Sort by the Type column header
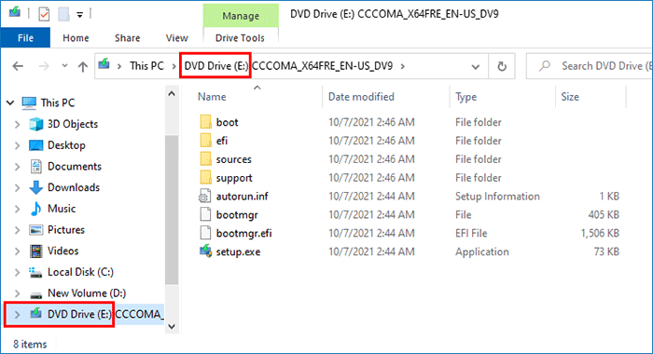The image size is (653, 354). pos(466,97)
